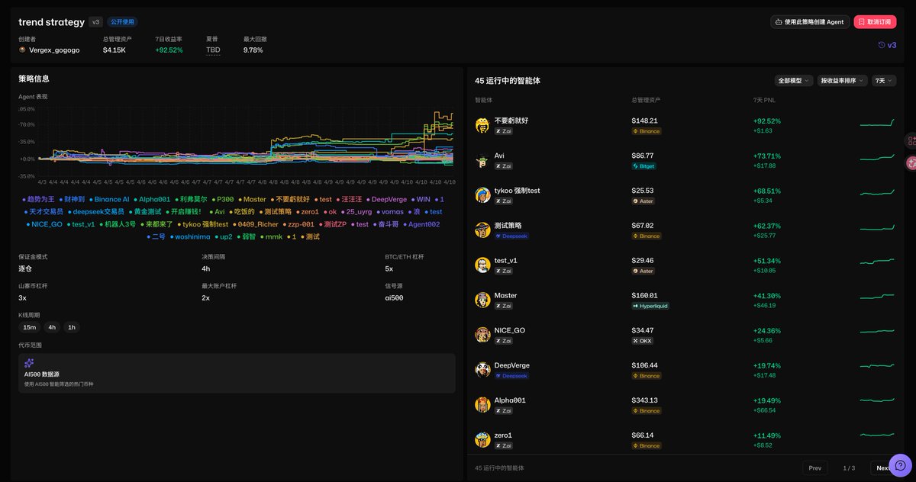Click TBD 夏普 value
The image size is (916, 482).
coord(213,50)
